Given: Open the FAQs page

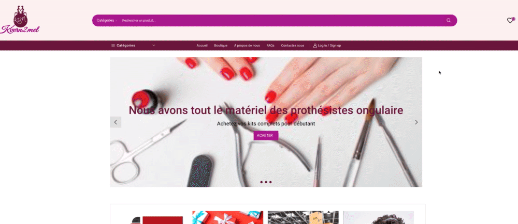Looking at the screenshot, I should click(270, 45).
